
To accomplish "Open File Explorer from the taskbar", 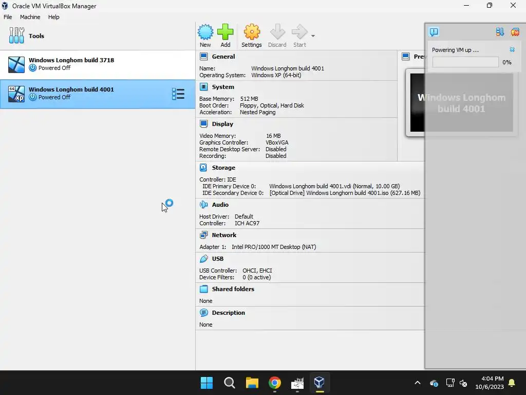I will tap(252, 383).
